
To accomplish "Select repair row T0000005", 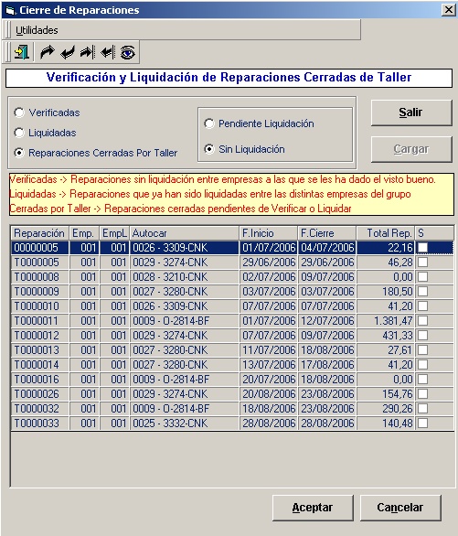I will tap(232, 262).
